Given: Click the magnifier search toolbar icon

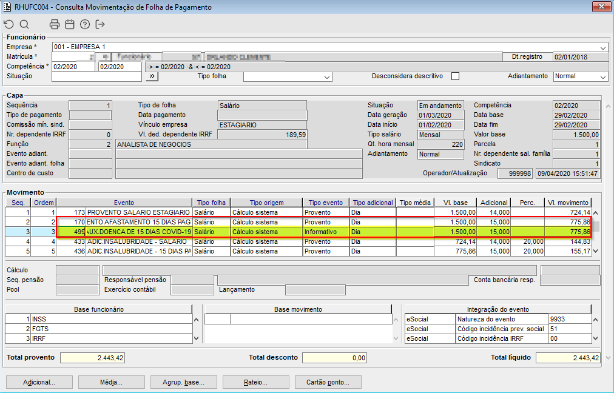Looking at the screenshot, I should 24,25.
